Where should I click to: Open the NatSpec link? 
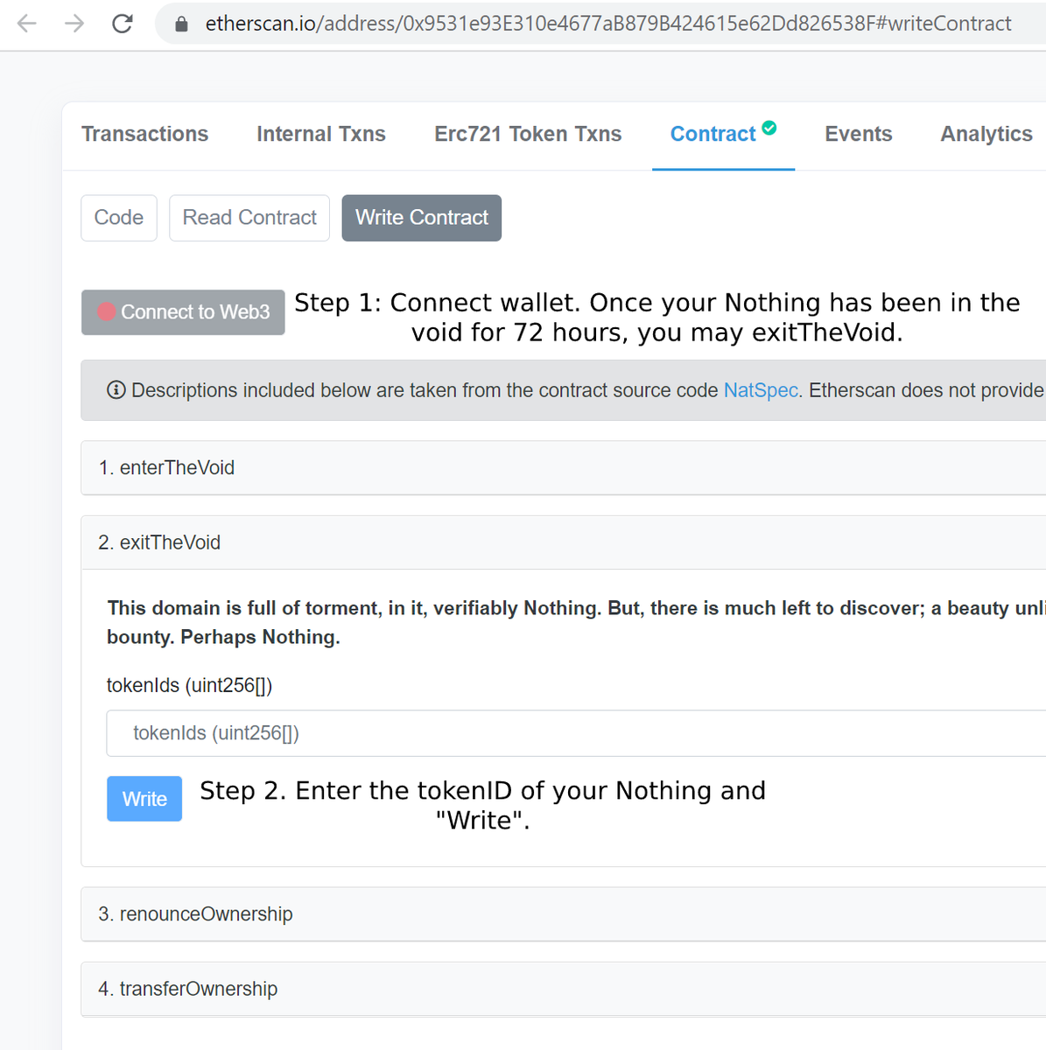tap(761, 390)
